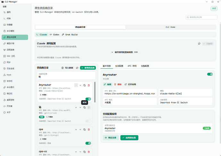221x156 pixels.
Task: Move the cpa-cc card down with chevron
Action: 80,152
